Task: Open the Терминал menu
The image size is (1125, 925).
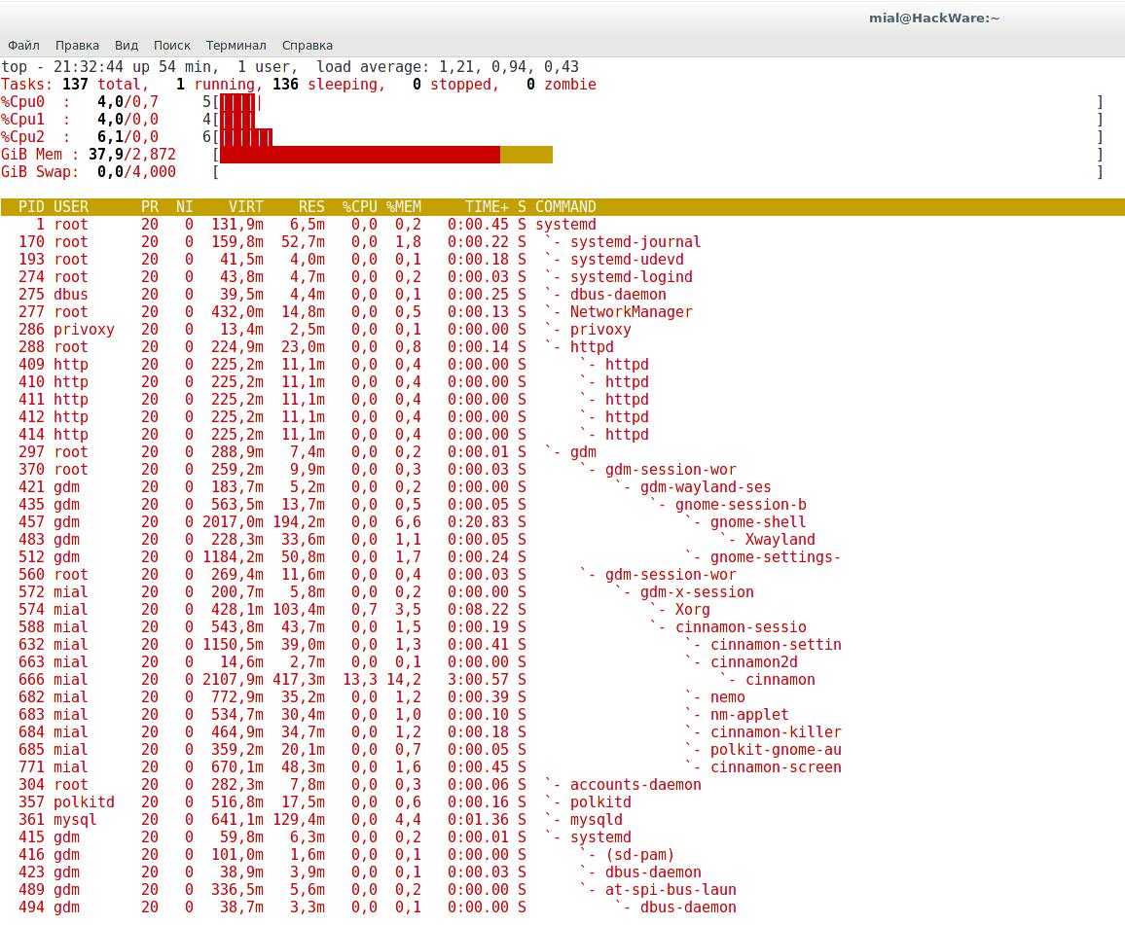Action: tap(236, 45)
